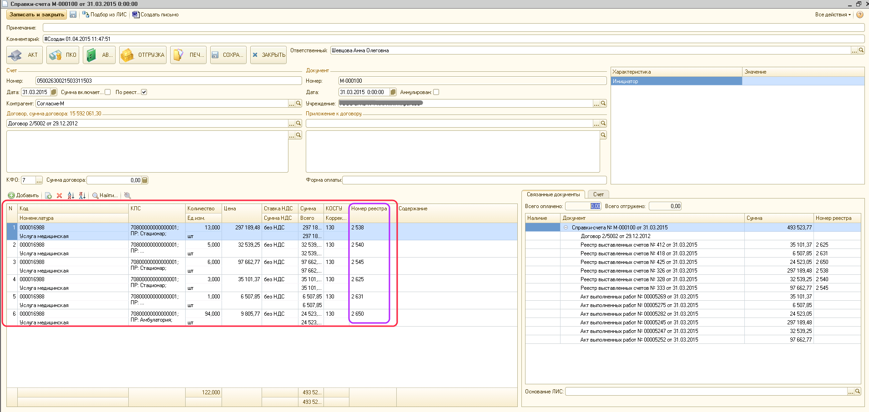The image size is (869, 412).
Task: Sort table descending with Я-А icon
Action: (x=82, y=196)
